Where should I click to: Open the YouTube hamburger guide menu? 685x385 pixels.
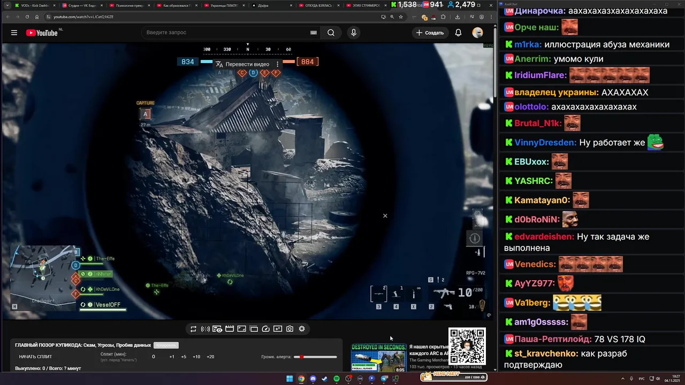(14, 33)
